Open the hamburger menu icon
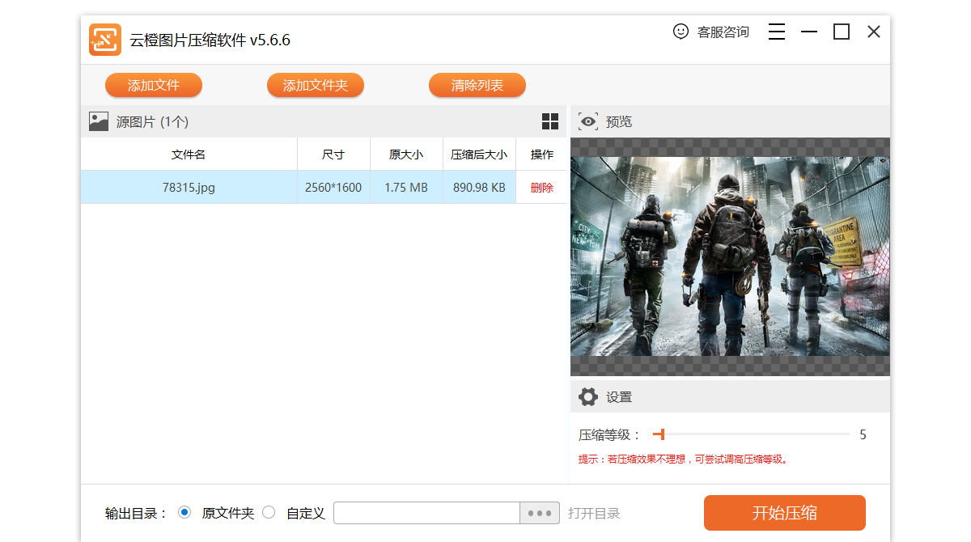 tap(776, 32)
